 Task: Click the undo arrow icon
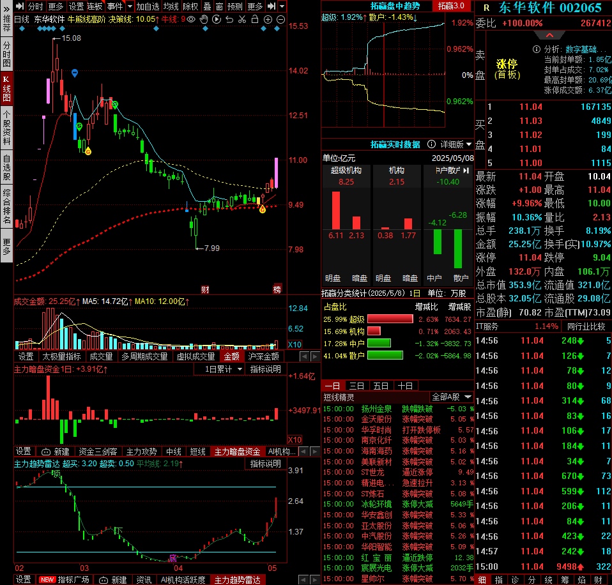point(229,19)
